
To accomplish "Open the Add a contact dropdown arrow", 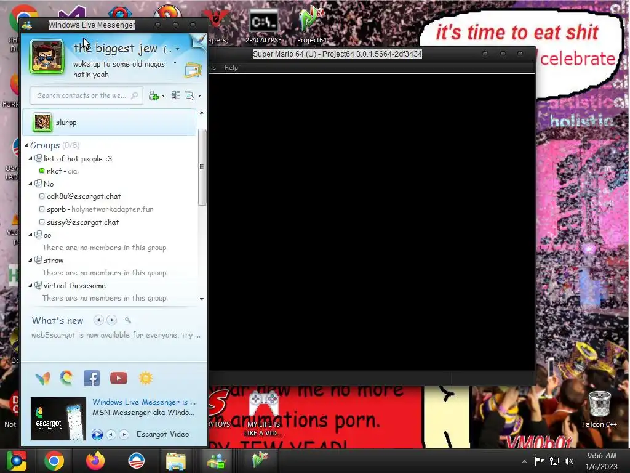I will [x=163, y=95].
